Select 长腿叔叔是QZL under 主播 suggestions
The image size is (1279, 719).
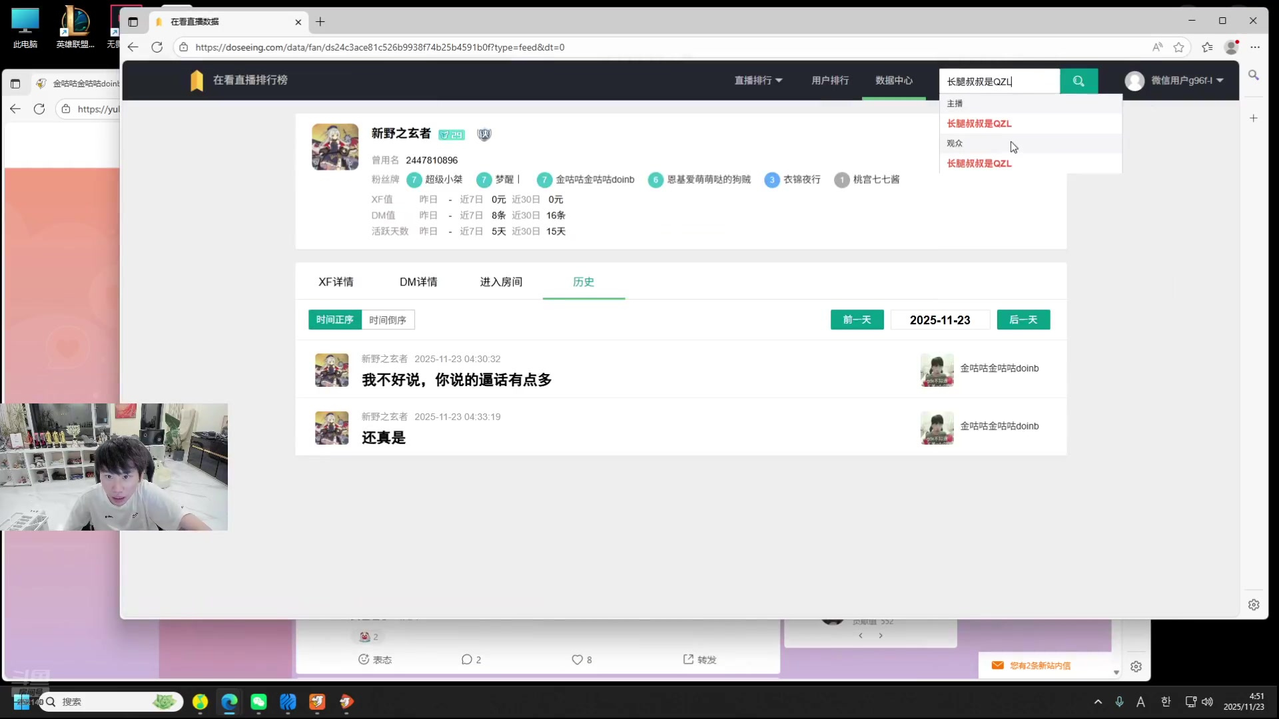coord(979,123)
